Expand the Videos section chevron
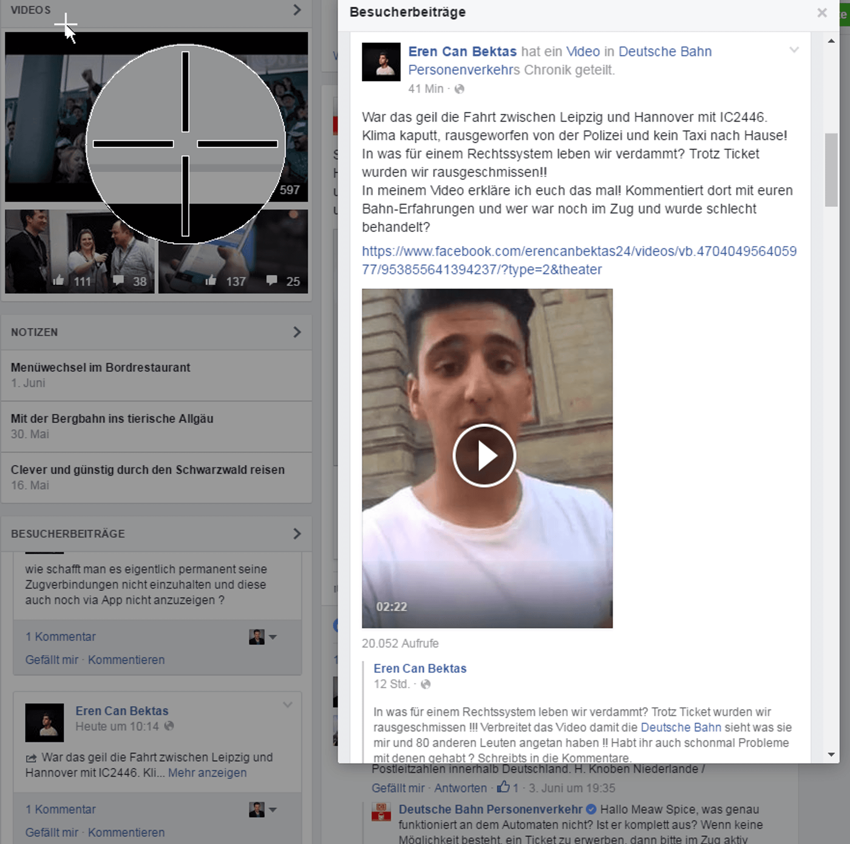 click(297, 10)
